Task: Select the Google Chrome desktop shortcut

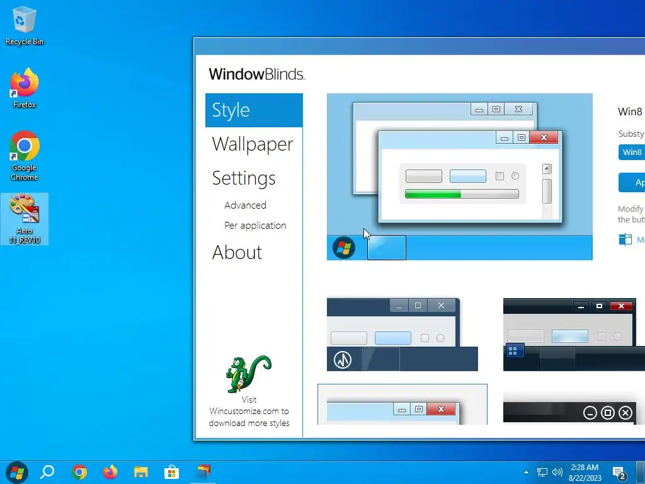Action: coord(25,156)
